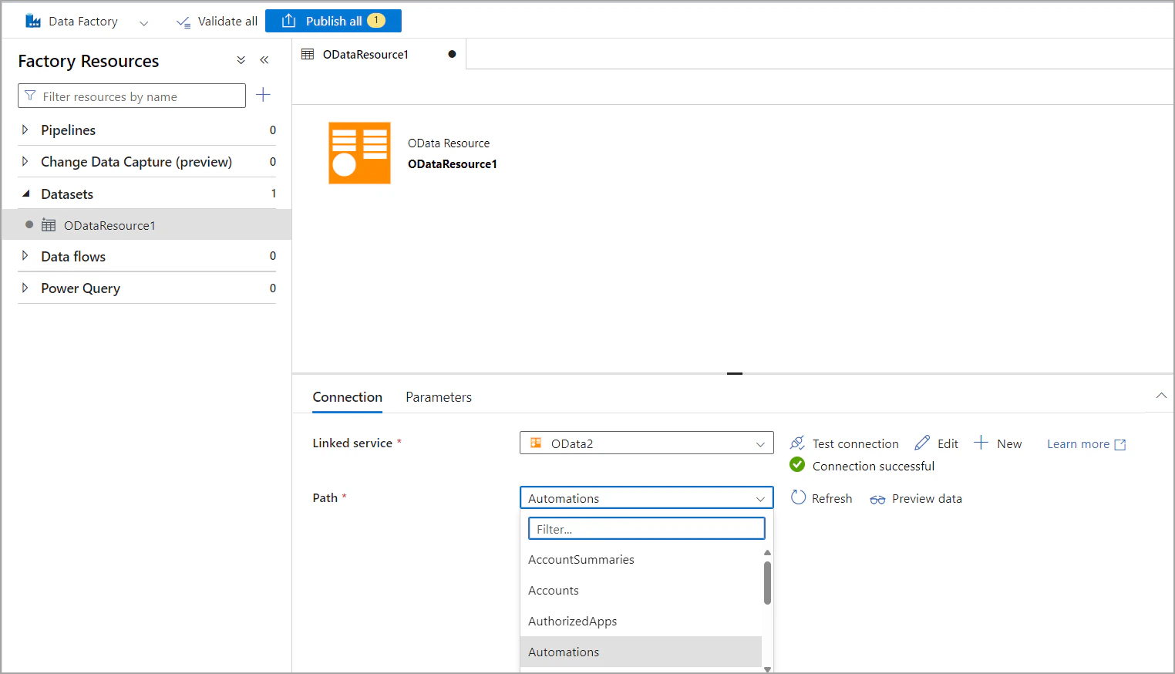1175x674 pixels.
Task: Click Preview data
Action: [x=916, y=499]
